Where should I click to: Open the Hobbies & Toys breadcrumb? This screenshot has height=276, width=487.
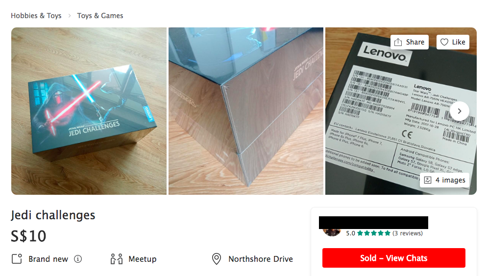point(36,16)
